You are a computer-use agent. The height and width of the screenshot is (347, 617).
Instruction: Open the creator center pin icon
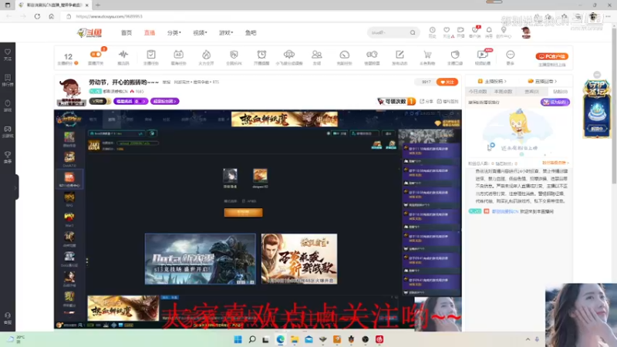coord(504,32)
